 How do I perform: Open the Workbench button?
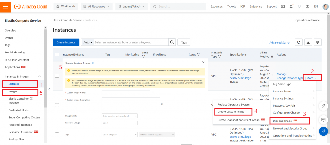click(66, 6)
